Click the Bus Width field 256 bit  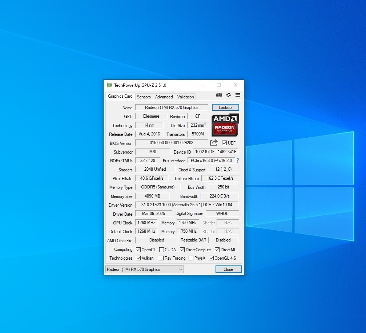point(224,187)
